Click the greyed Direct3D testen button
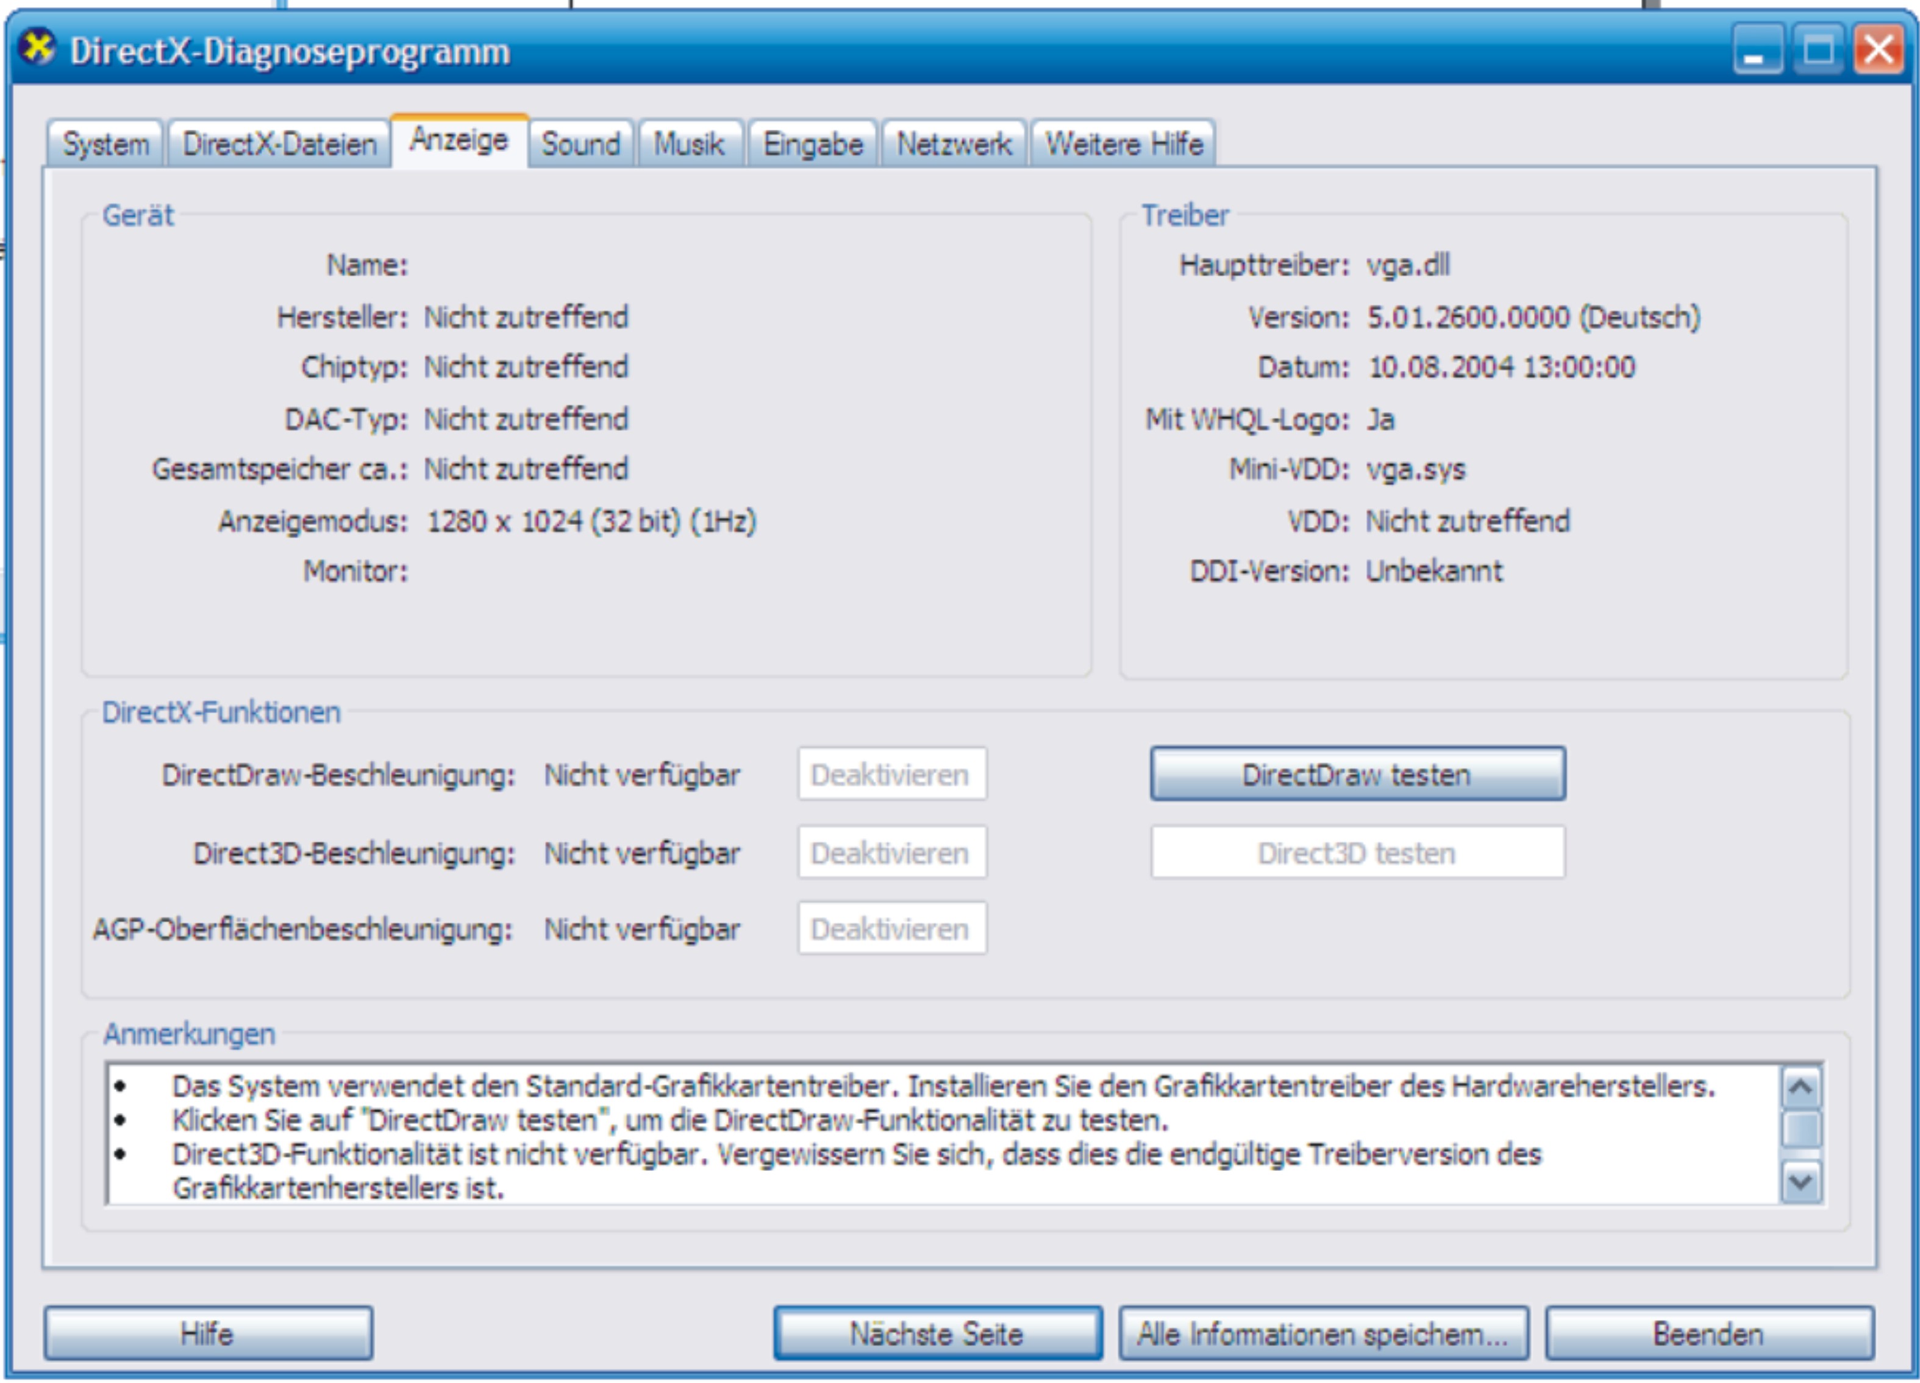This screenshot has width=1920, height=1383. coord(1357,852)
